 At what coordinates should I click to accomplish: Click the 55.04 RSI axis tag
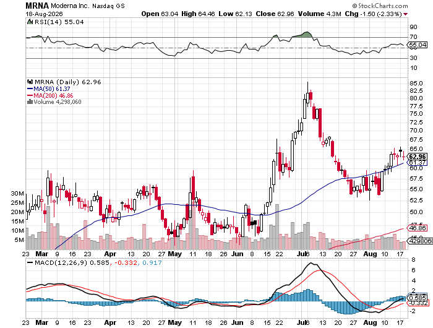418,45
